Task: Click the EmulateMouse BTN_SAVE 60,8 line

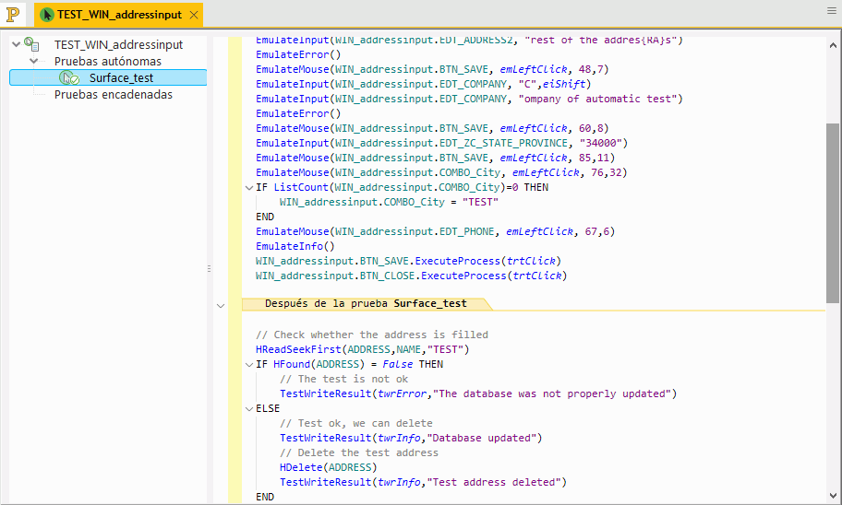Action: click(432, 128)
